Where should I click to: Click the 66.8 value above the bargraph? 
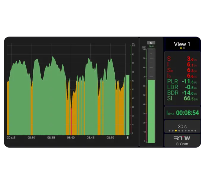coord(151,46)
